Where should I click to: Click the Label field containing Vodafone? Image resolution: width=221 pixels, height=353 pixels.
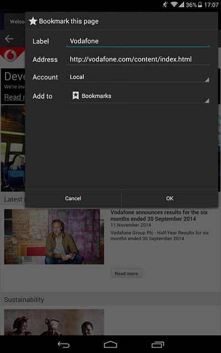point(138,41)
